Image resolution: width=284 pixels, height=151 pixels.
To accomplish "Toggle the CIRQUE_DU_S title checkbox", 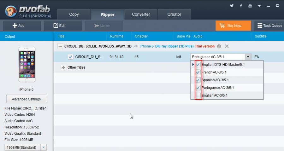I will tap(71, 57).
